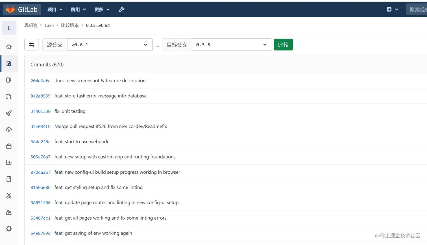Click the Lake project avatar 'L'
427x245 pixels.
click(9, 28)
